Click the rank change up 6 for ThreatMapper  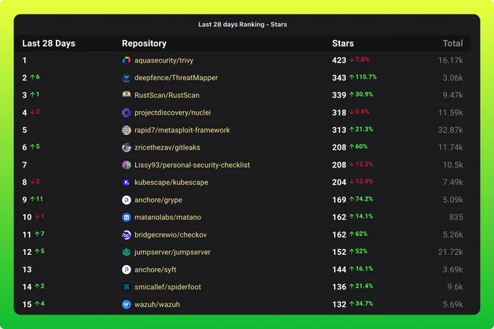[x=35, y=77]
